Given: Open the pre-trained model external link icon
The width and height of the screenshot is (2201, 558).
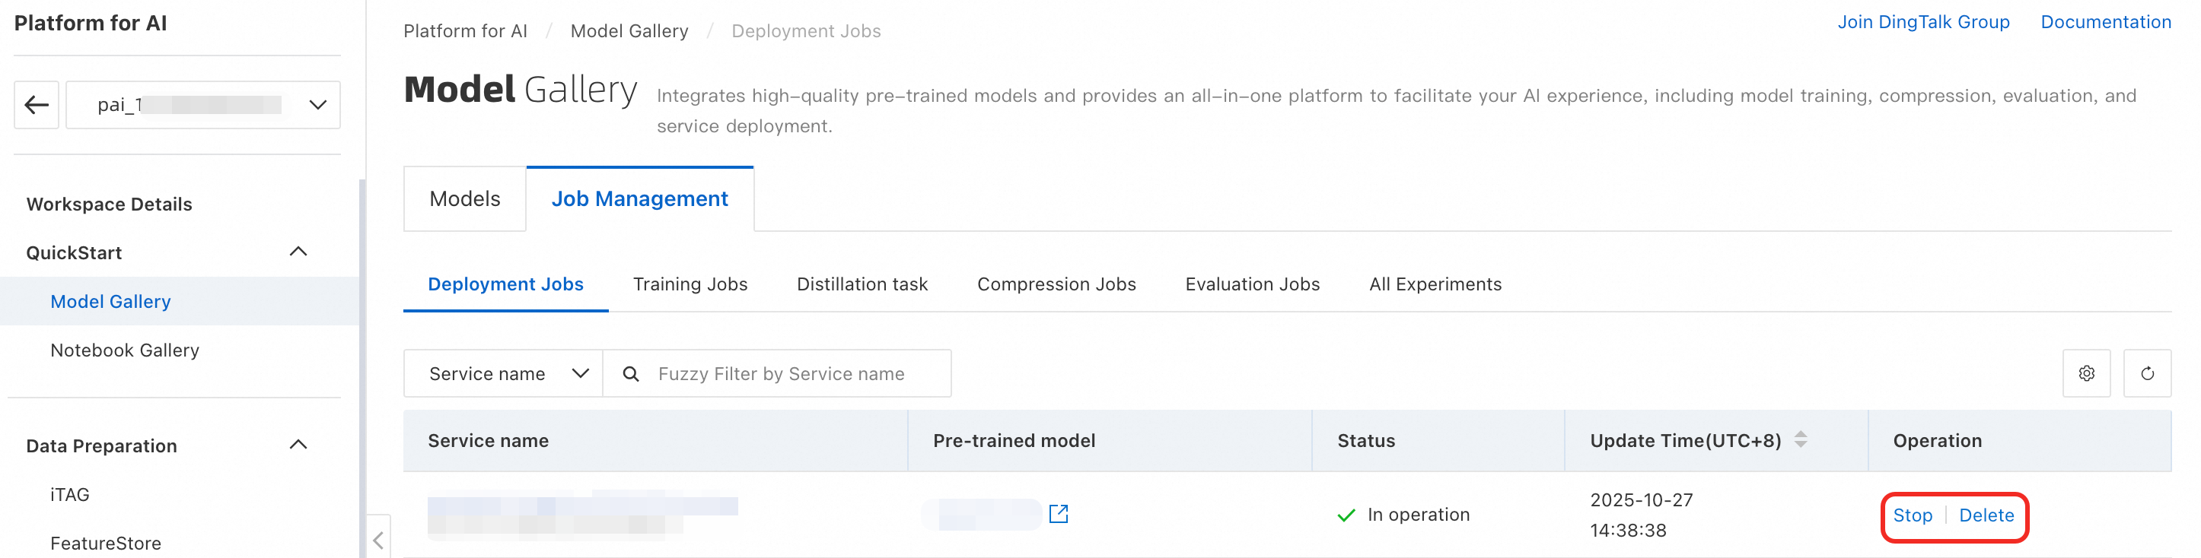Looking at the screenshot, I should [x=1058, y=514].
